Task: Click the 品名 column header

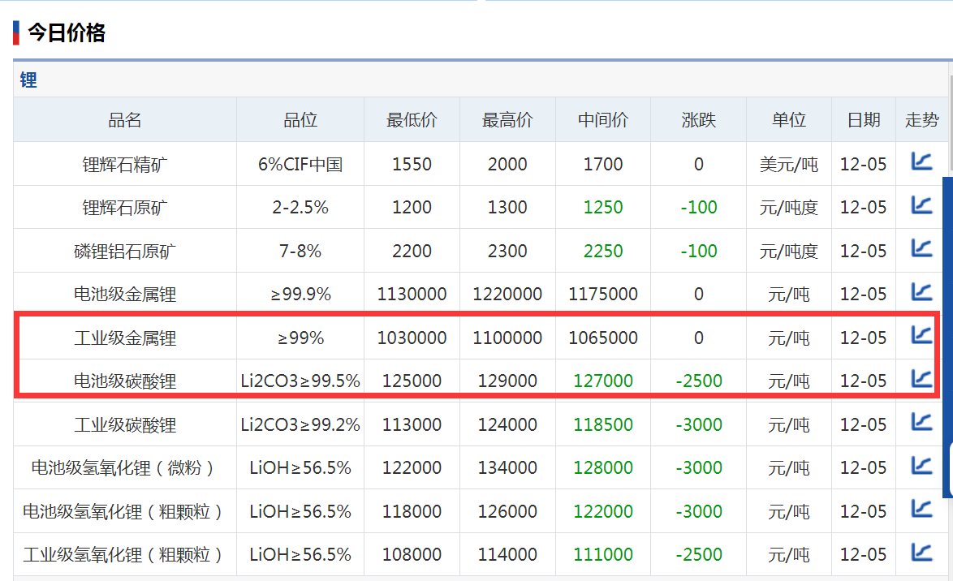Action: click(124, 120)
